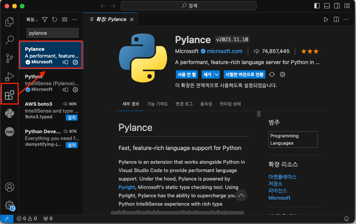The image size is (356, 224).
Task: Open the 마켓플레이스 resource link
Action: [x=283, y=177]
